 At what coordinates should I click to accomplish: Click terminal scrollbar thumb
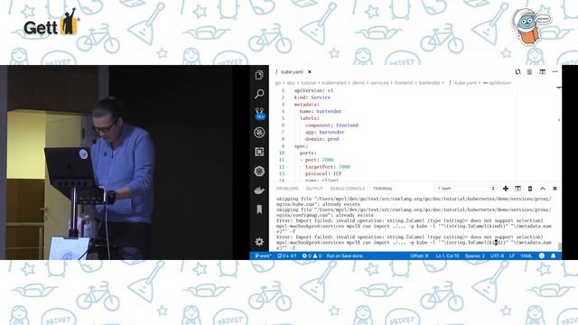pos(560,246)
